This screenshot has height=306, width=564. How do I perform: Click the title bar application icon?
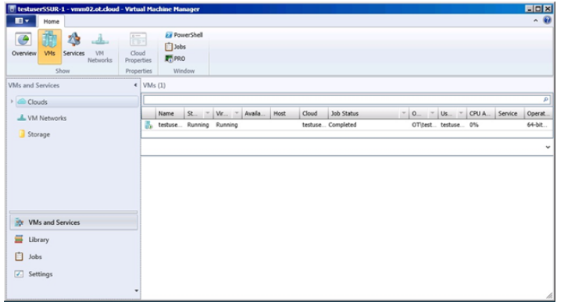tap(12, 9)
